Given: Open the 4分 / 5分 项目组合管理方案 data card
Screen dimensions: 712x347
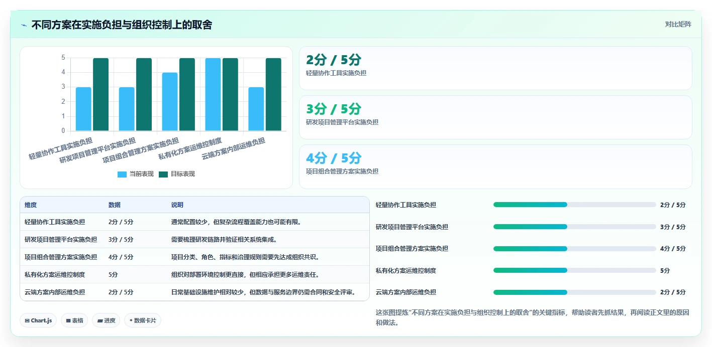Looking at the screenshot, I should pos(495,166).
